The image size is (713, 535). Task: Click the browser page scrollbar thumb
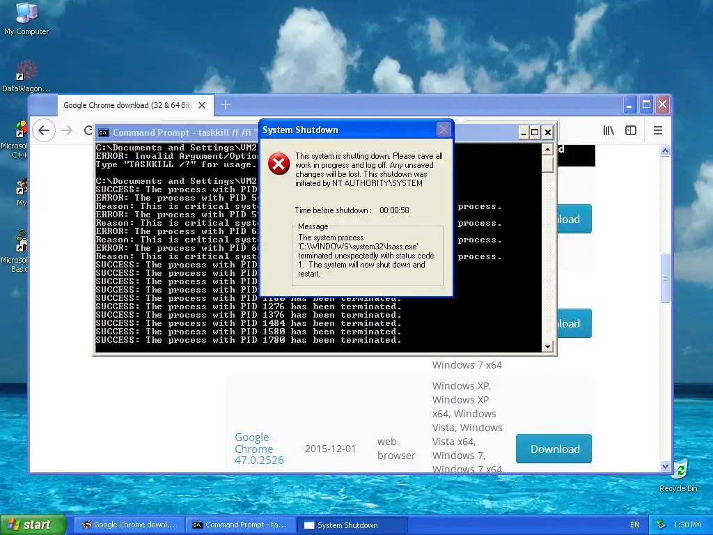[665, 278]
